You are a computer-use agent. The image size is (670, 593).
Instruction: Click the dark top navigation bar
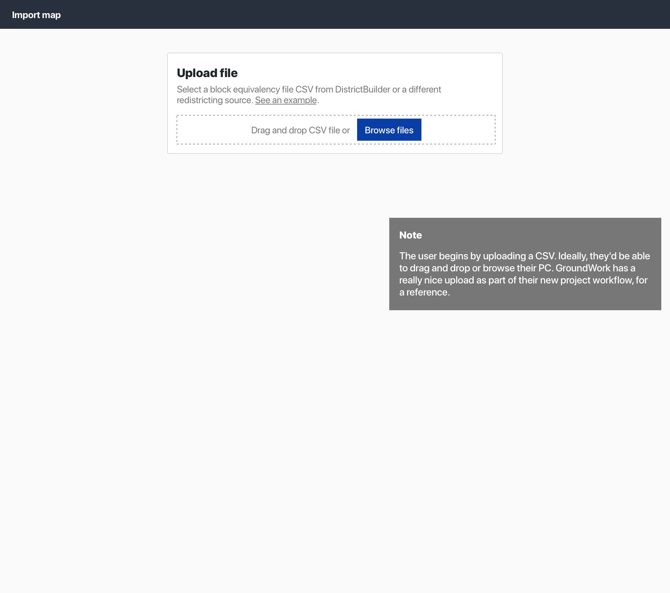[x=335, y=14]
